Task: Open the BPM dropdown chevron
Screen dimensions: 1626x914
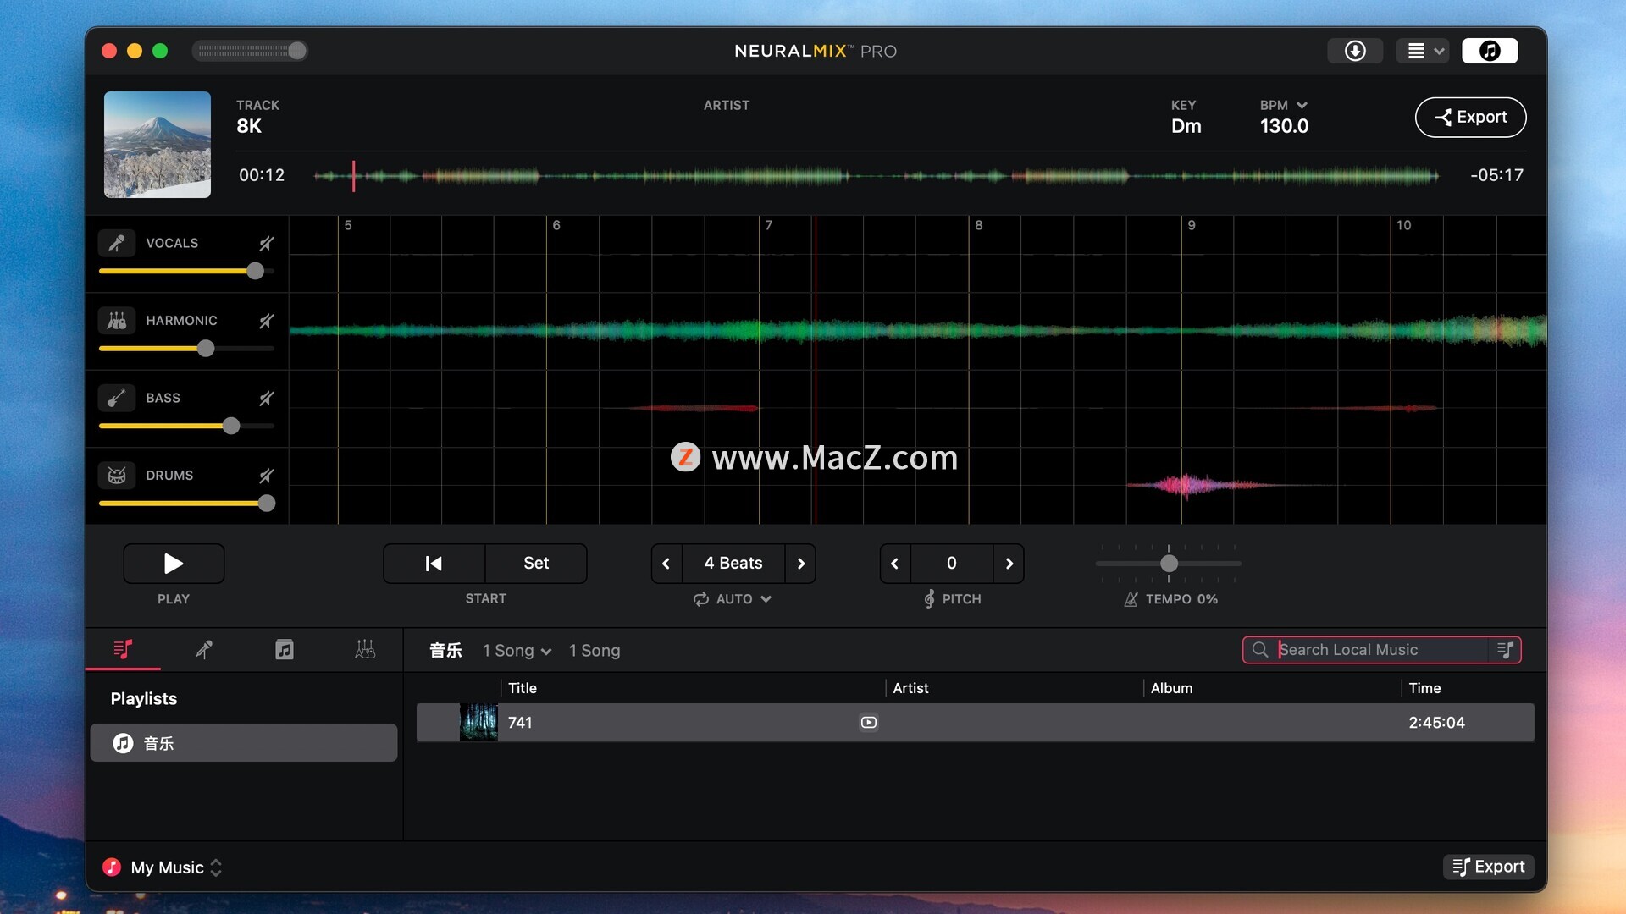Action: point(1302,105)
